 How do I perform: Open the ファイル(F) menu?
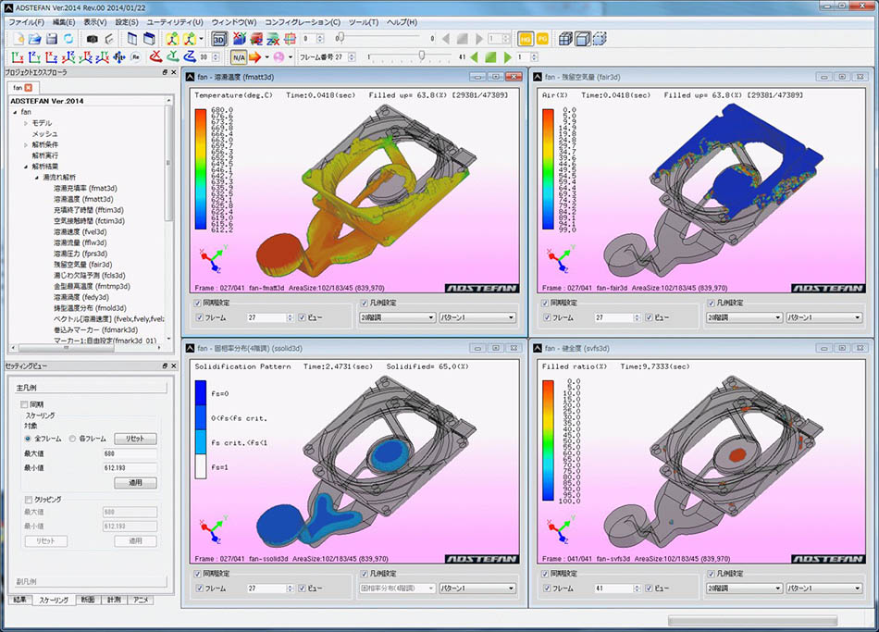click(26, 22)
